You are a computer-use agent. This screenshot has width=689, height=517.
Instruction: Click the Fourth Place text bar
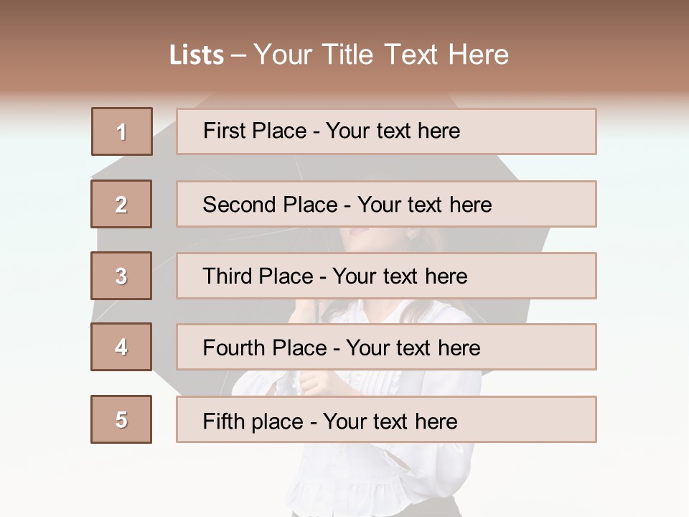point(386,347)
